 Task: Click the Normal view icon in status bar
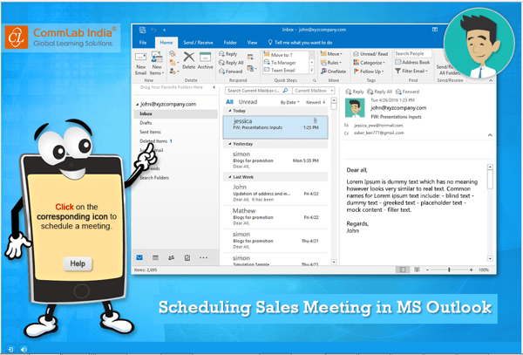point(402,270)
